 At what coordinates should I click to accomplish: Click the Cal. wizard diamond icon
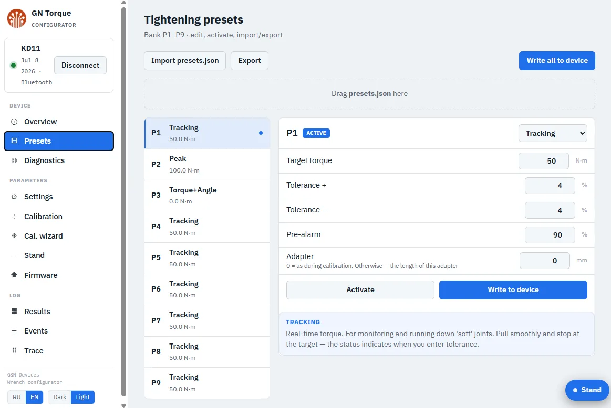(x=14, y=235)
